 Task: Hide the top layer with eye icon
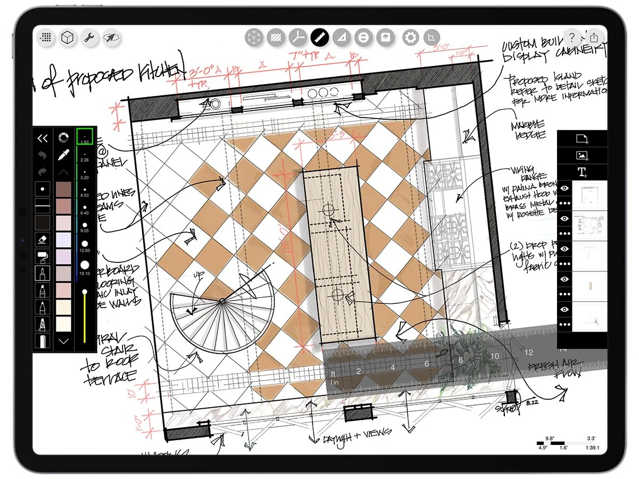coord(565,188)
